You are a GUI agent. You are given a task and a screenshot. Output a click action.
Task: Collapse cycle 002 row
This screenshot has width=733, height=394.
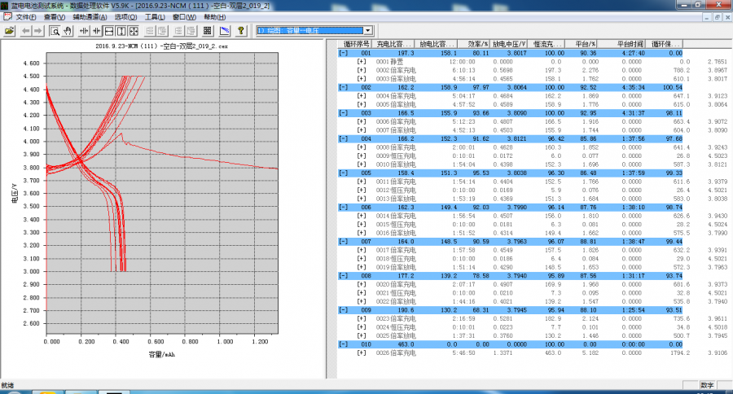(344, 87)
